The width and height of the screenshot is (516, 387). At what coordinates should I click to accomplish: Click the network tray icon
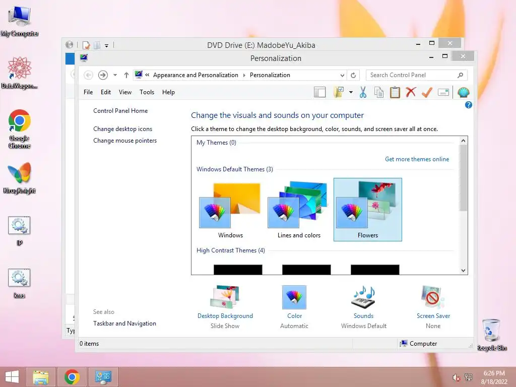(468, 377)
